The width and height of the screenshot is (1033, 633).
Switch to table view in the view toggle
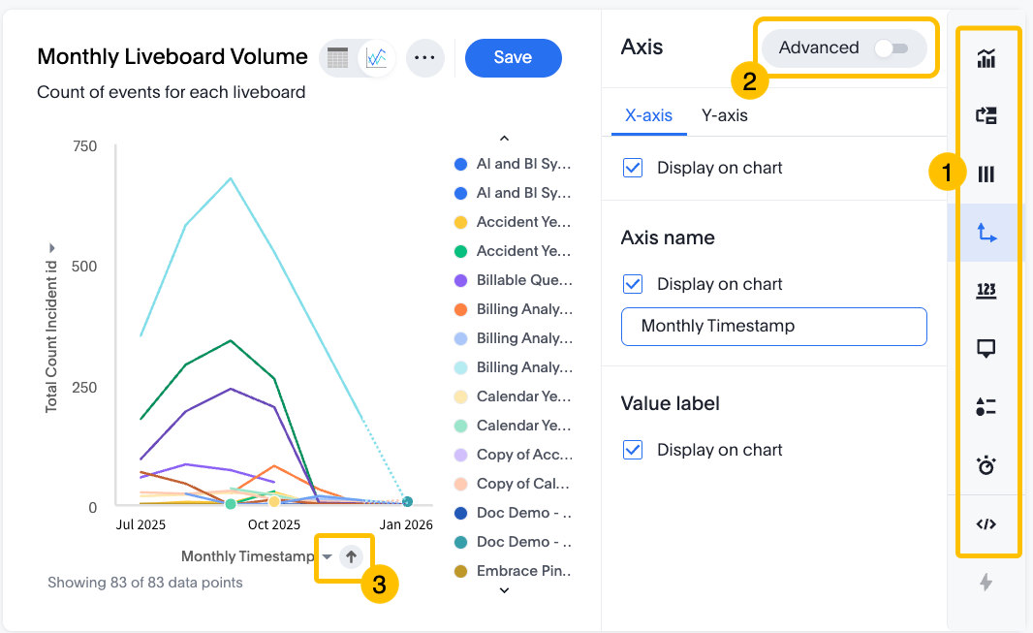(x=336, y=57)
